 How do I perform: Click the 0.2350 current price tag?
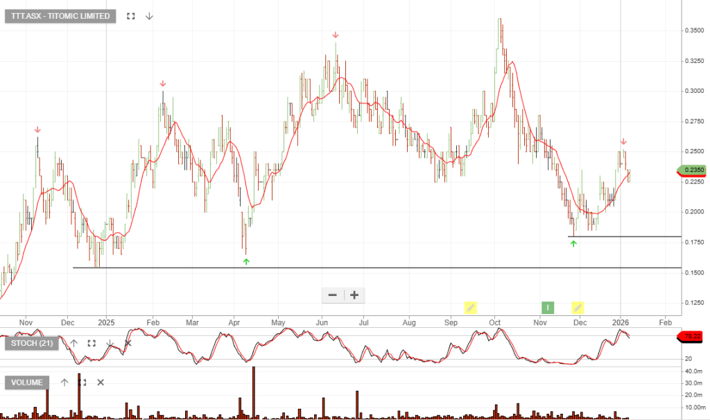[693, 170]
